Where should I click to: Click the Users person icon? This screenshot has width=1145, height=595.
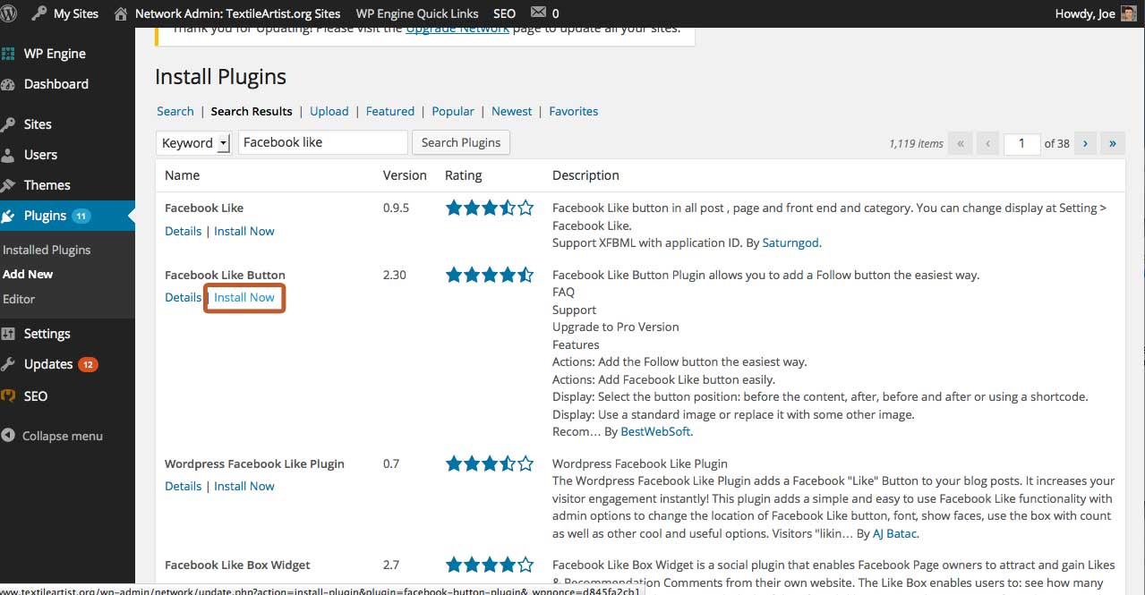click(x=8, y=155)
